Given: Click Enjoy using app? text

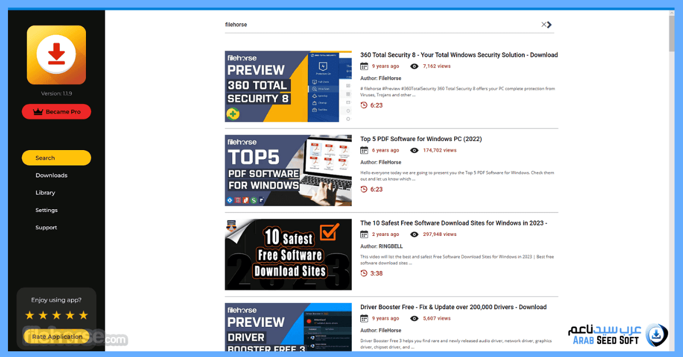Looking at the screenshot, I should click(56, 300).
